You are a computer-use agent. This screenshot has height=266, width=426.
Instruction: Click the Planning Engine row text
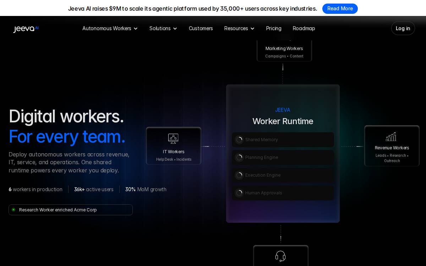[262, 157]
